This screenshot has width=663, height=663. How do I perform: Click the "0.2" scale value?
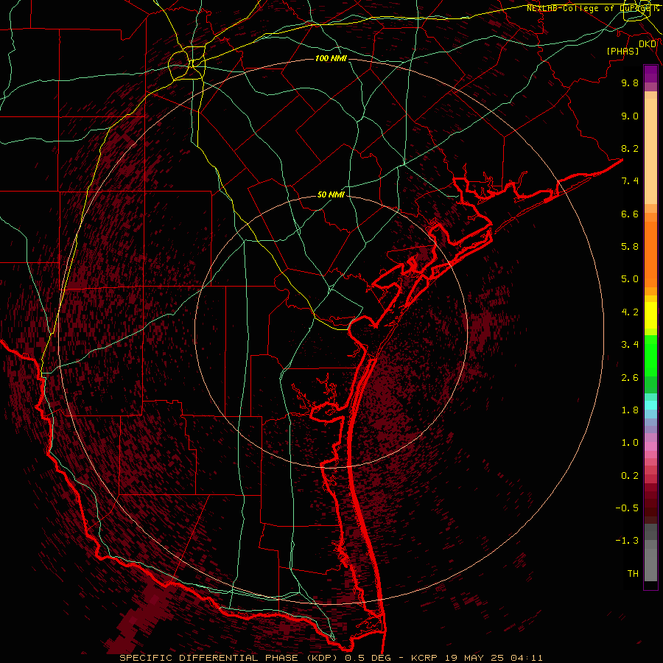[630, 476]
